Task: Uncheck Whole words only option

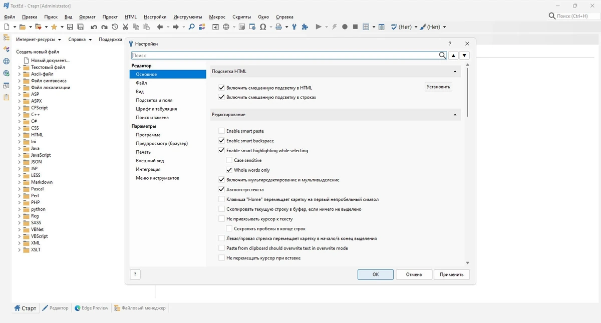Action: click(x=229, y=170)
